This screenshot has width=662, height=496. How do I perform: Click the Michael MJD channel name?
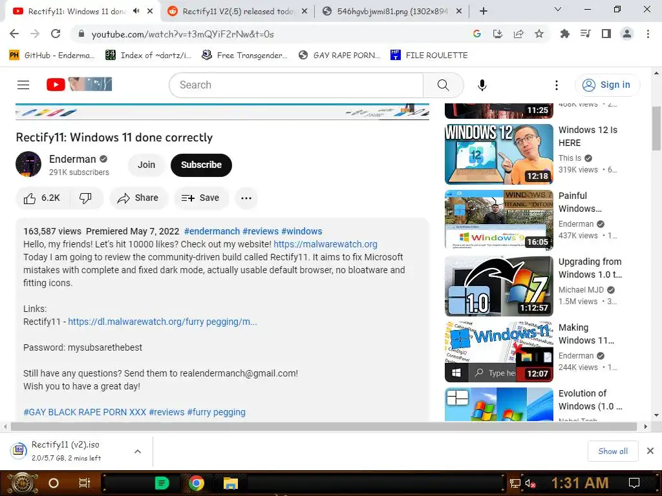581,290
